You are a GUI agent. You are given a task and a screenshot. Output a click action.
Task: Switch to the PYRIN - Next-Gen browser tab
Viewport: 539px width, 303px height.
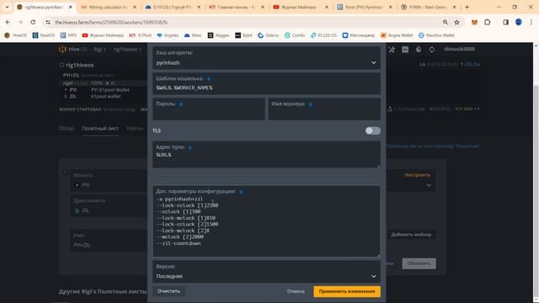coord(429,7)
